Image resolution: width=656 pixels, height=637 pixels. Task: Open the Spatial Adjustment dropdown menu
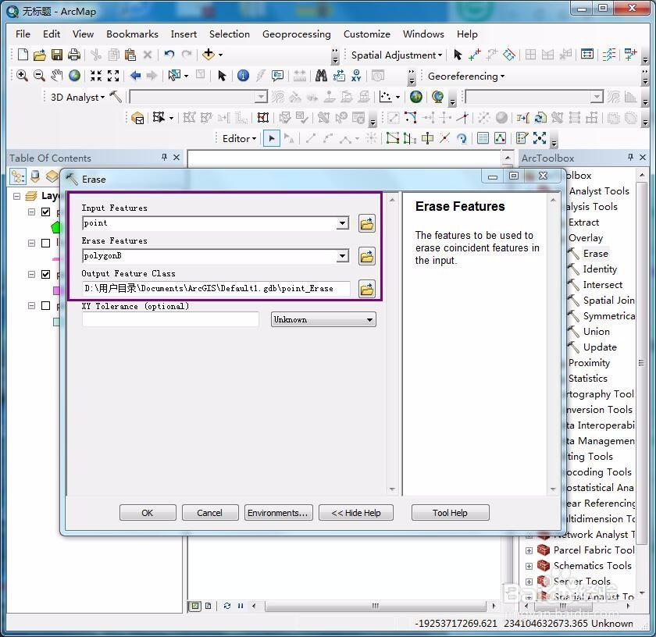pyautogui.click(x=397, y=55)
